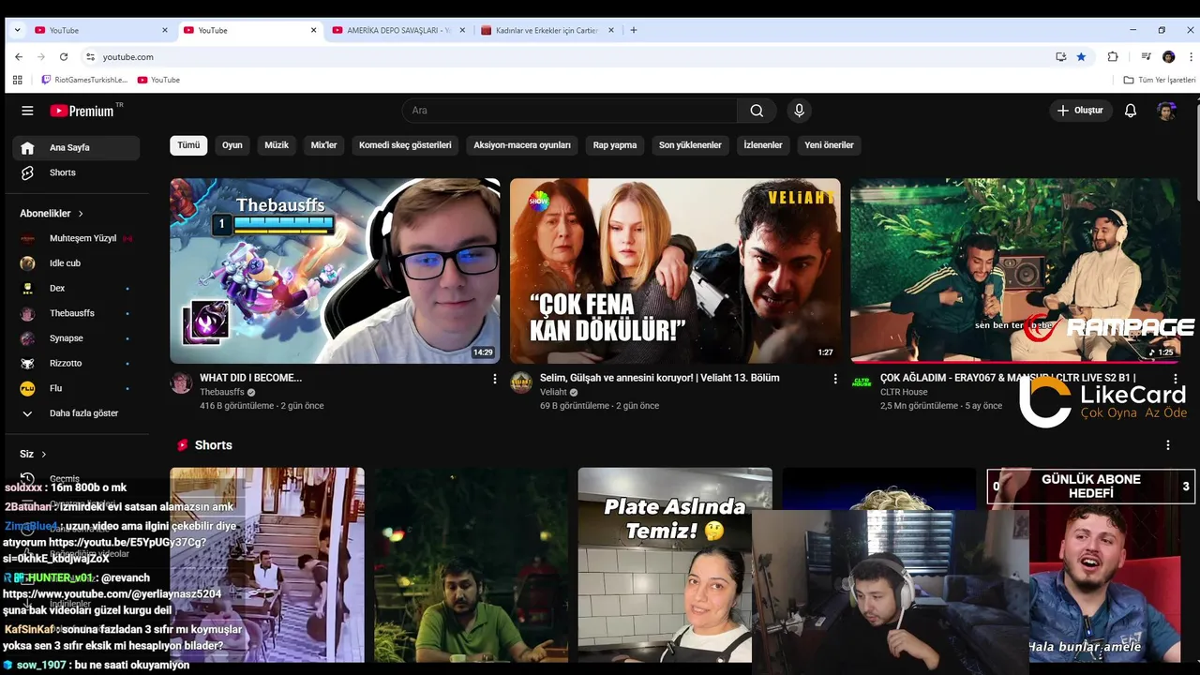Open the account avatar menu
The height and width of the screenshot is (675, 1200).
point(1166,111)
